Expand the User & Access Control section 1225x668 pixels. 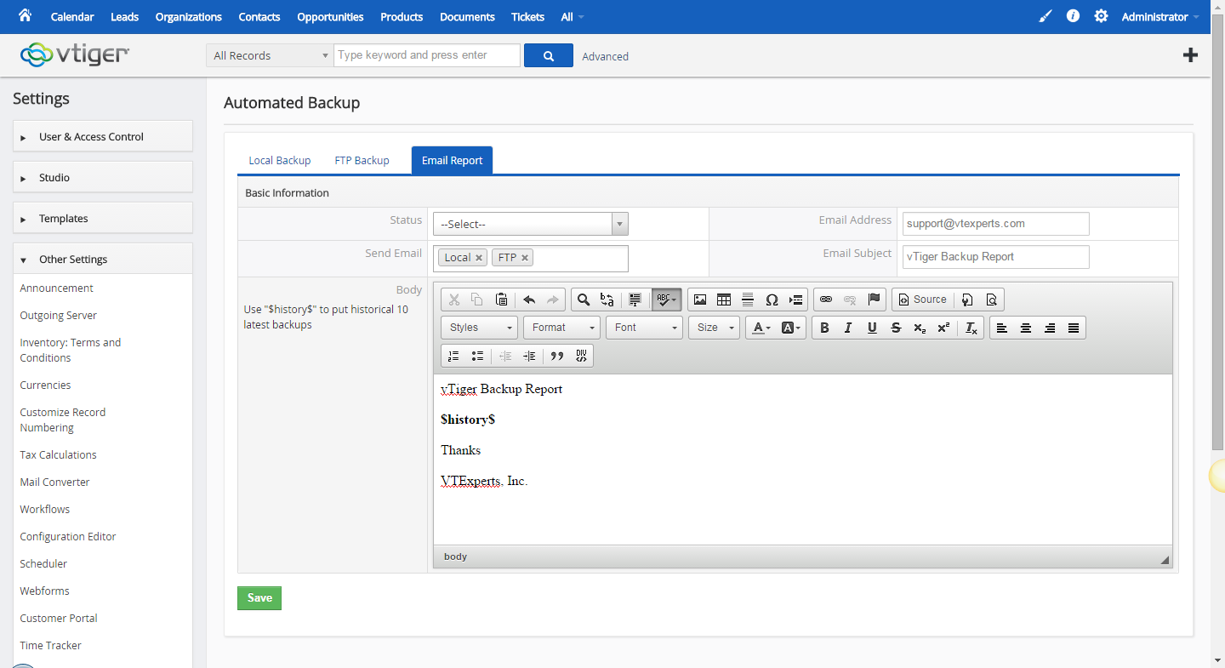[x=103, y=136]
